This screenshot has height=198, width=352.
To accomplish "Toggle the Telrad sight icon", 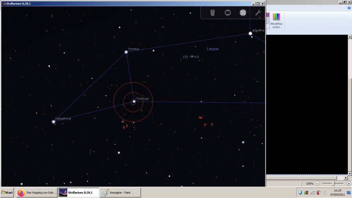I will point(243,12).
